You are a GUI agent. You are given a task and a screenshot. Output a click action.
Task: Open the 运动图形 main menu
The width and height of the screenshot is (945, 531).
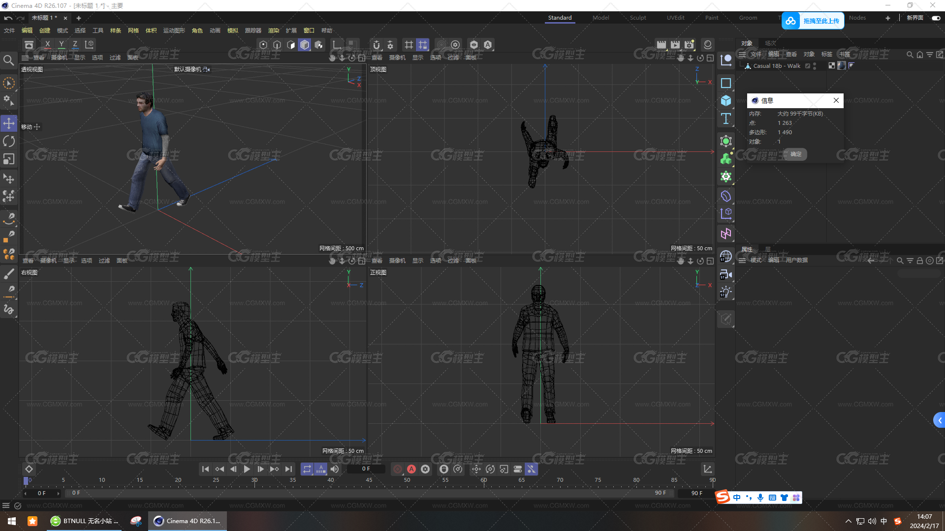(174, 30)
